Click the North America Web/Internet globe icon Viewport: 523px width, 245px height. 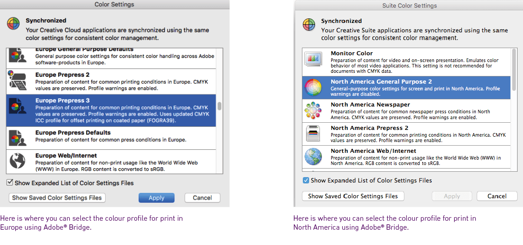313,157
